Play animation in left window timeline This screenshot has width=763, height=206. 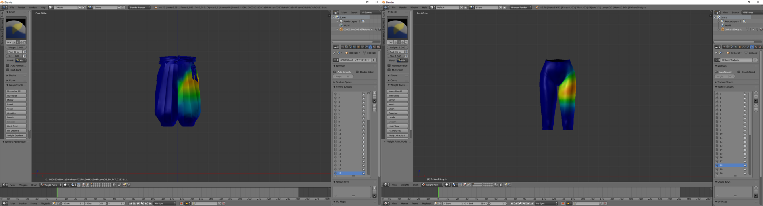[x=142, y=204]
